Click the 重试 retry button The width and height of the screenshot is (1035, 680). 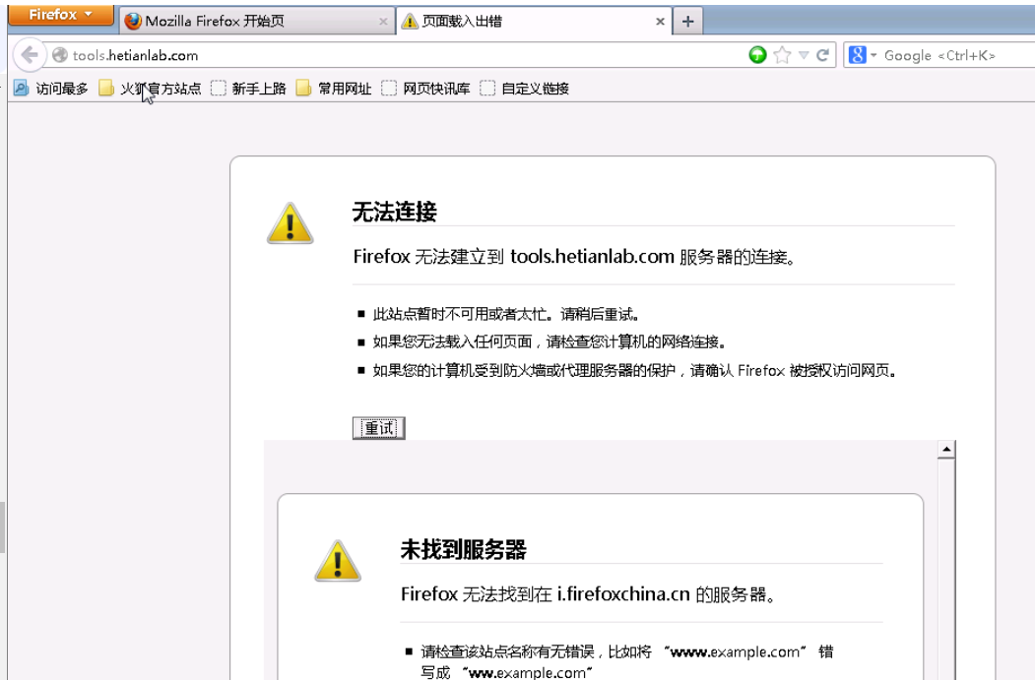pyautogui.click(x=378, y=428)
